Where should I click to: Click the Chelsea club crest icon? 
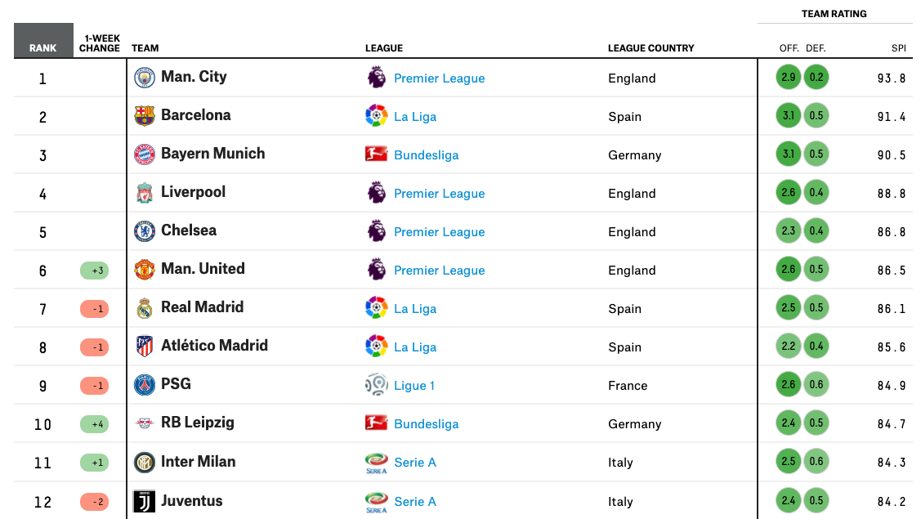click(x=145, y=231)
